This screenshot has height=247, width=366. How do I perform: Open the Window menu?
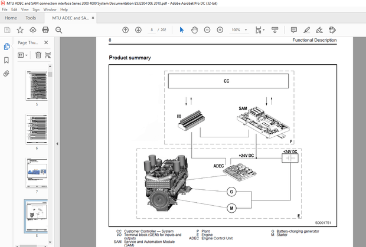(x=50, y=9)
